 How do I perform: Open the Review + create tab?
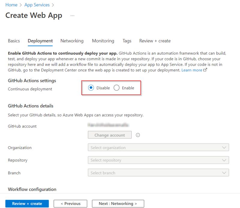[x=155, y=41]
